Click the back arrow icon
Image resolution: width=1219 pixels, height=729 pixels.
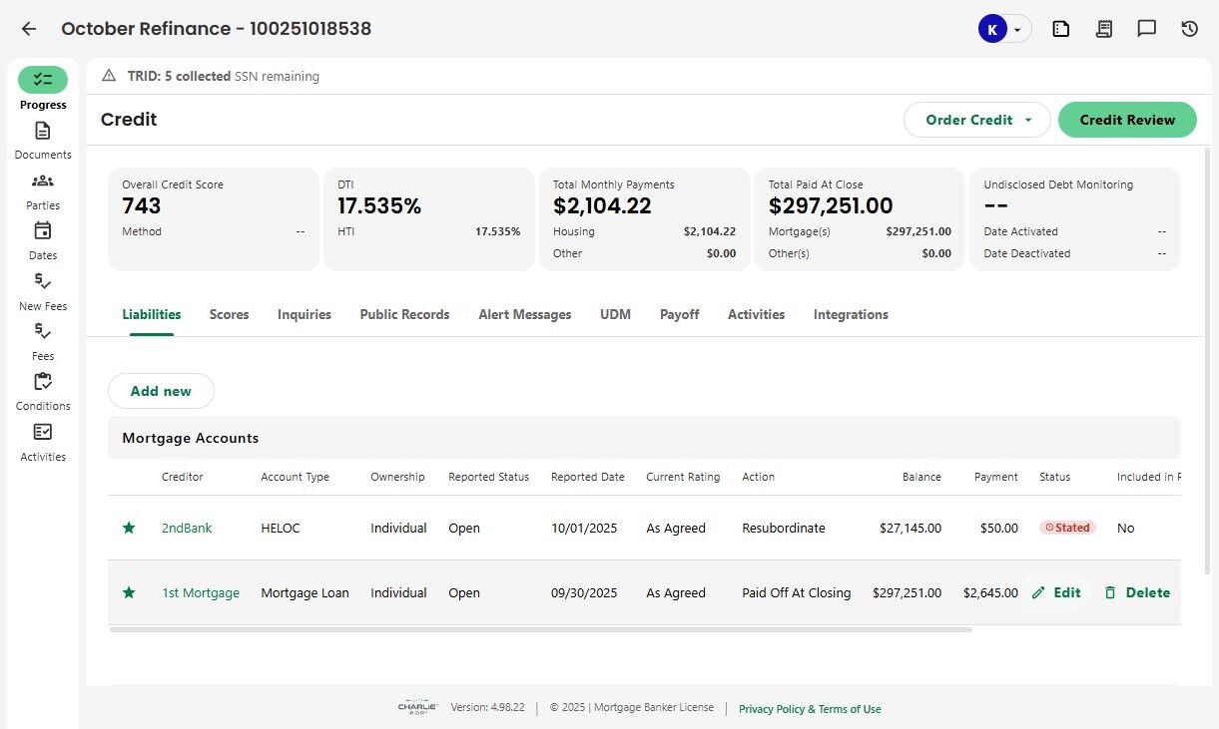29,29
